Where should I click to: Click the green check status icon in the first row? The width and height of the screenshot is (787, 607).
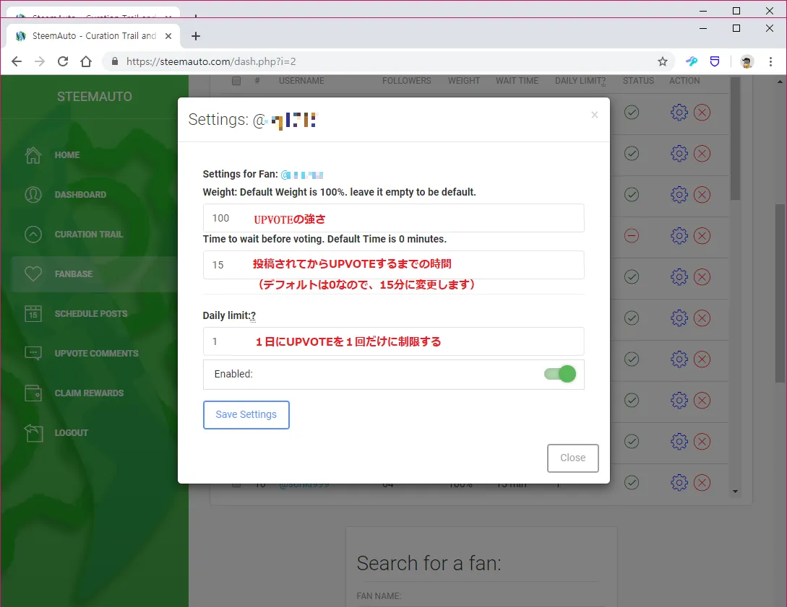pyautogui.click(x=632, y=113)
